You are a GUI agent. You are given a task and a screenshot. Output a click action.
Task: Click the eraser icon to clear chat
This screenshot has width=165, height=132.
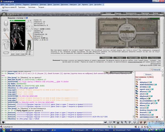[110, 122]
